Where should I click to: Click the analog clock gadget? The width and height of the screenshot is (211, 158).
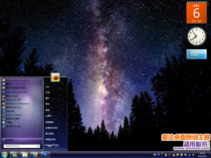click(x=196, y=36)
